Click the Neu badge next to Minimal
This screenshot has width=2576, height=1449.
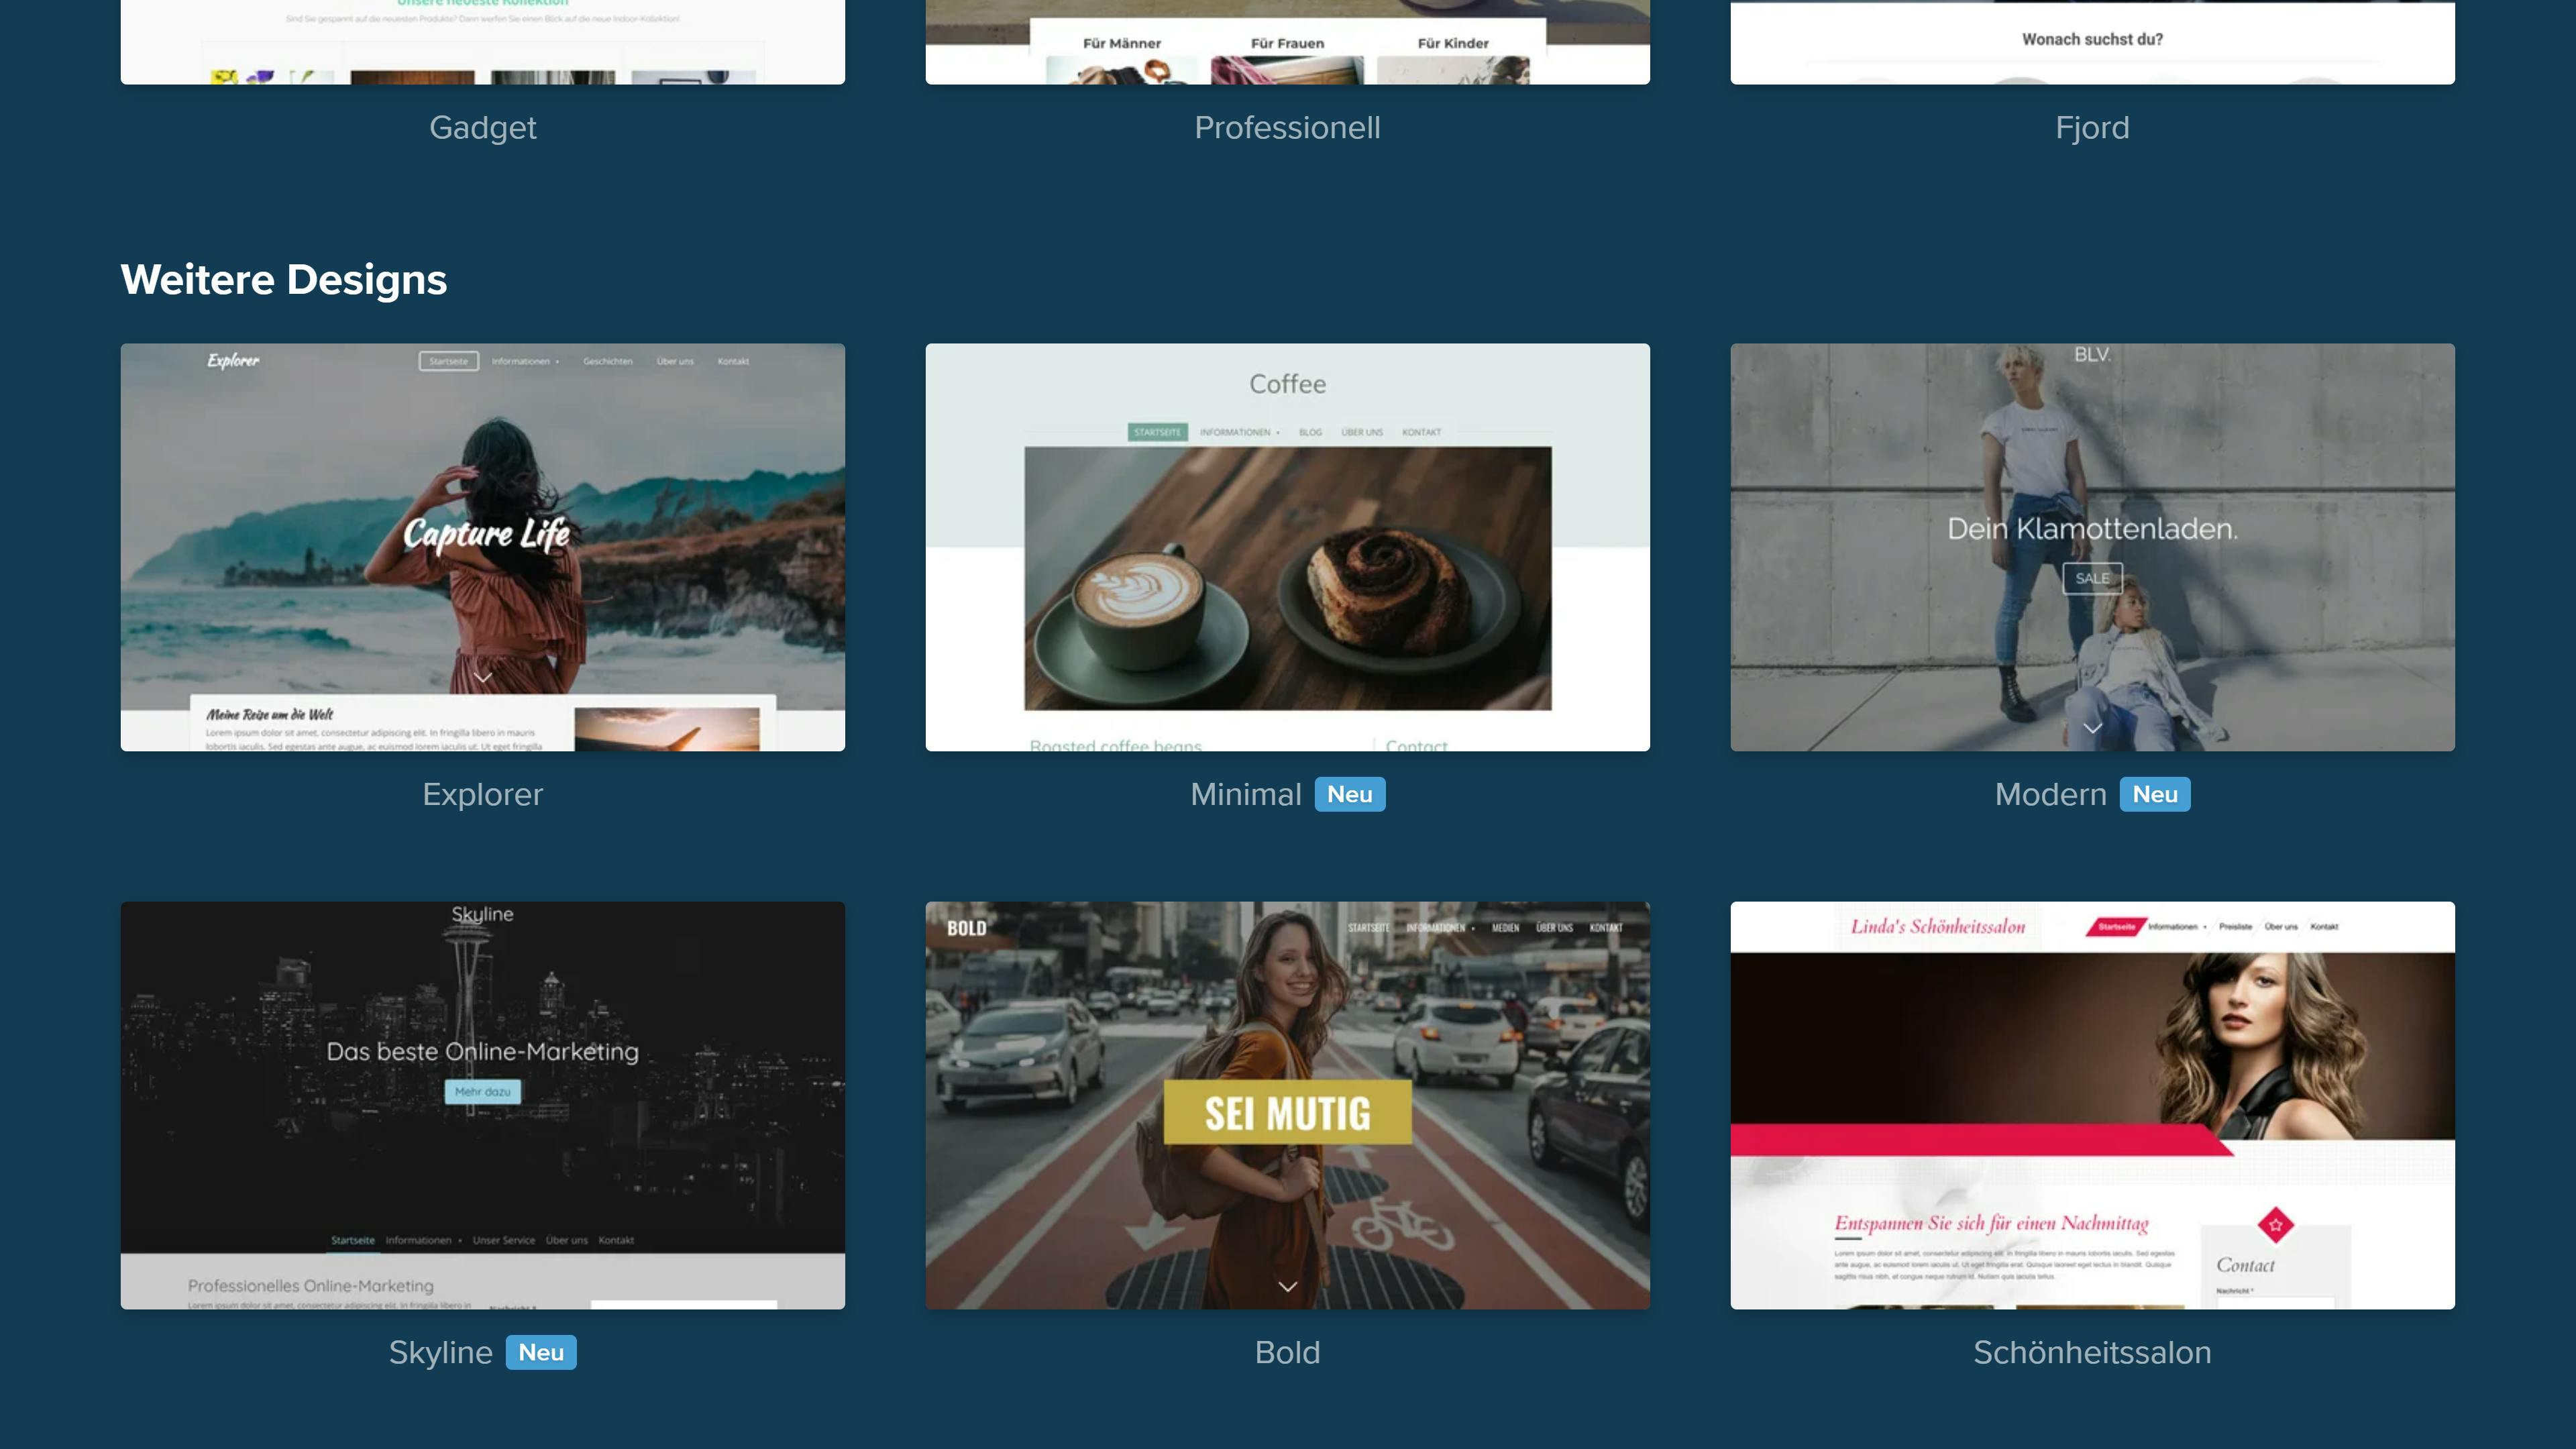point(1349,794)
